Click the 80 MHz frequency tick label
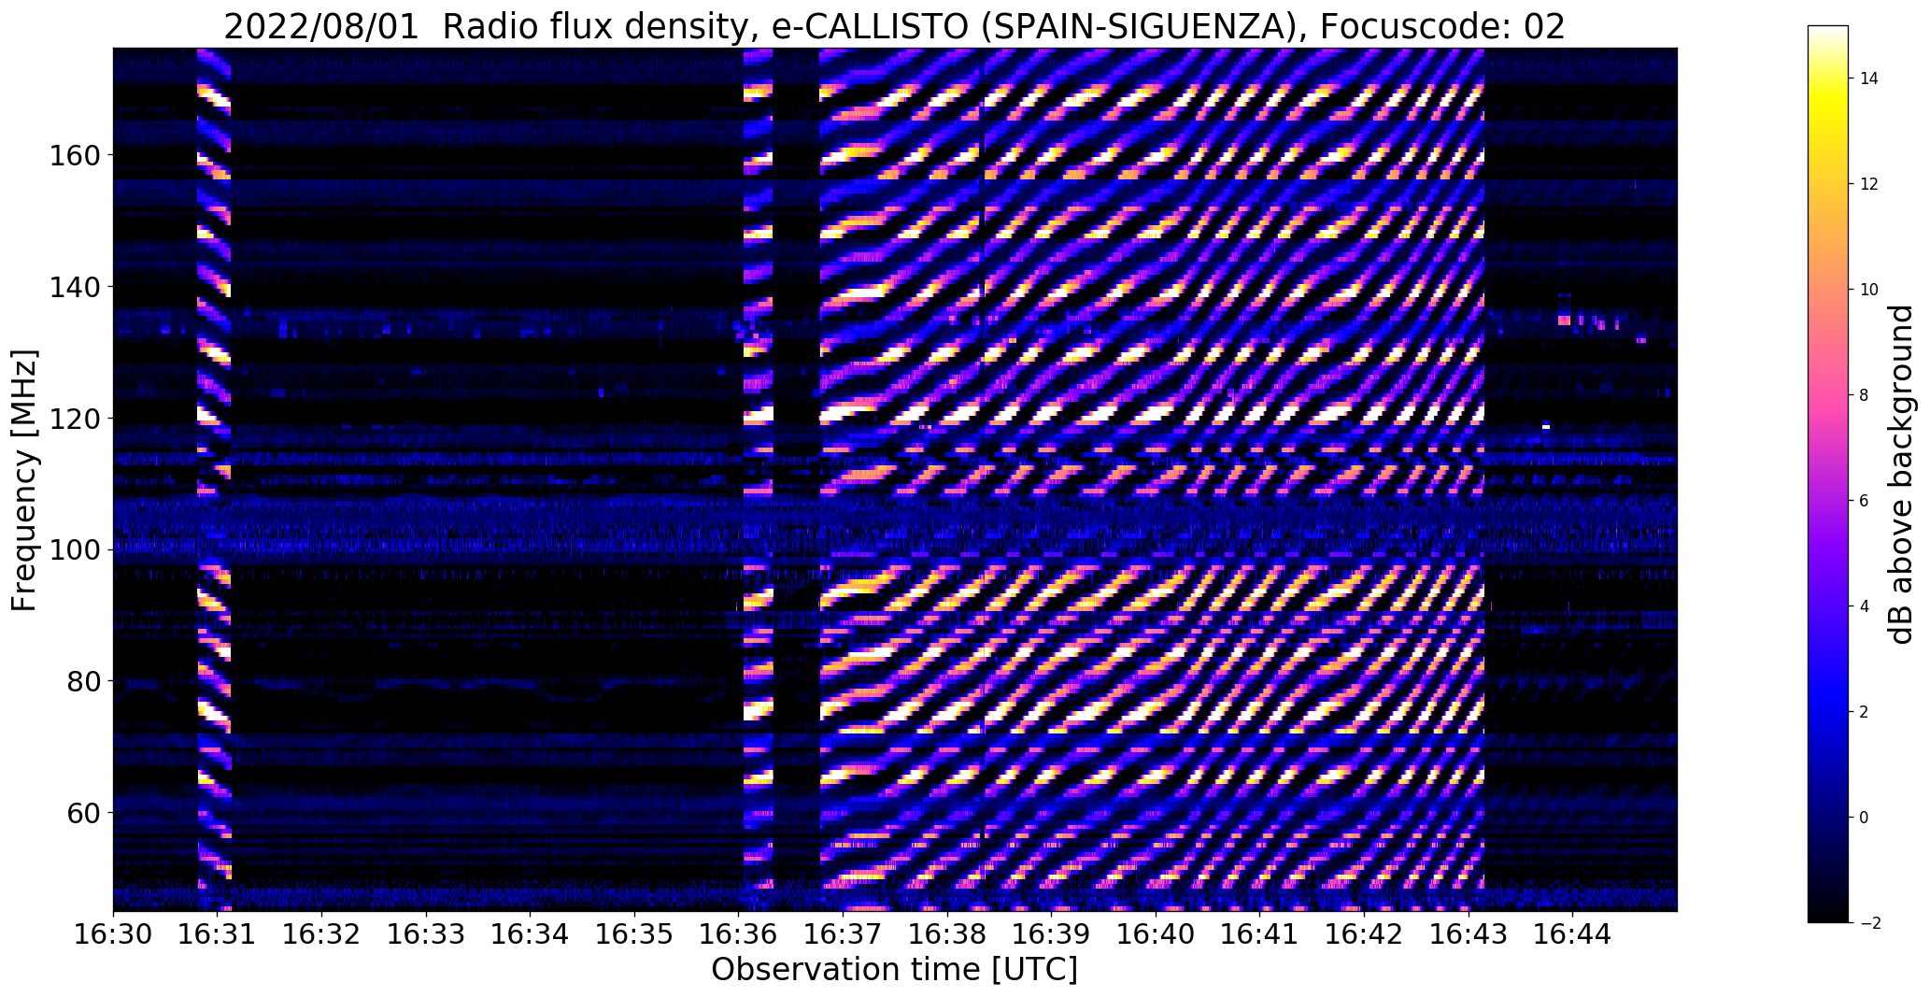Screen dimensions: 1930x997 coord(84,681)
